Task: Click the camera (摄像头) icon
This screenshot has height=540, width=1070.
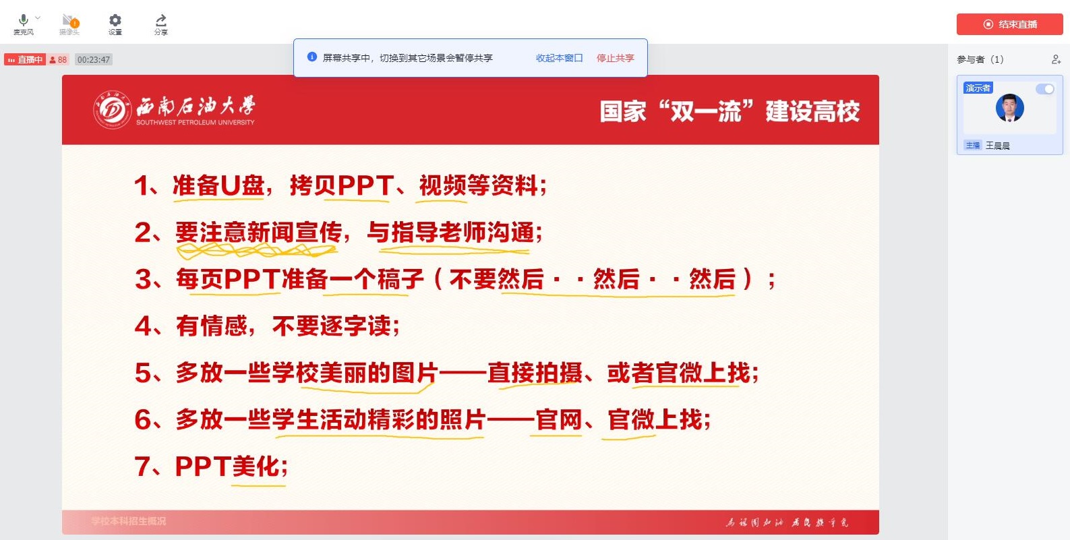Action: point(69,21)
